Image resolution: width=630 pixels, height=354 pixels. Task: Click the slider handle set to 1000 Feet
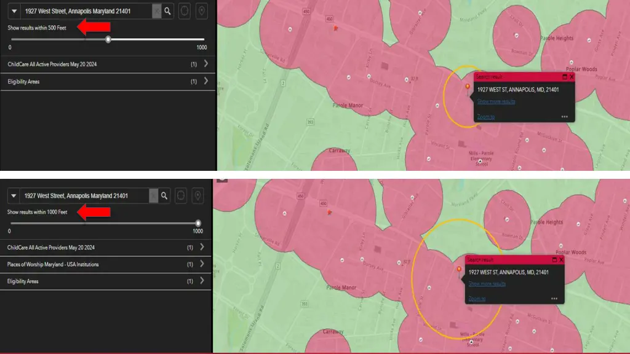coord(197,223)
